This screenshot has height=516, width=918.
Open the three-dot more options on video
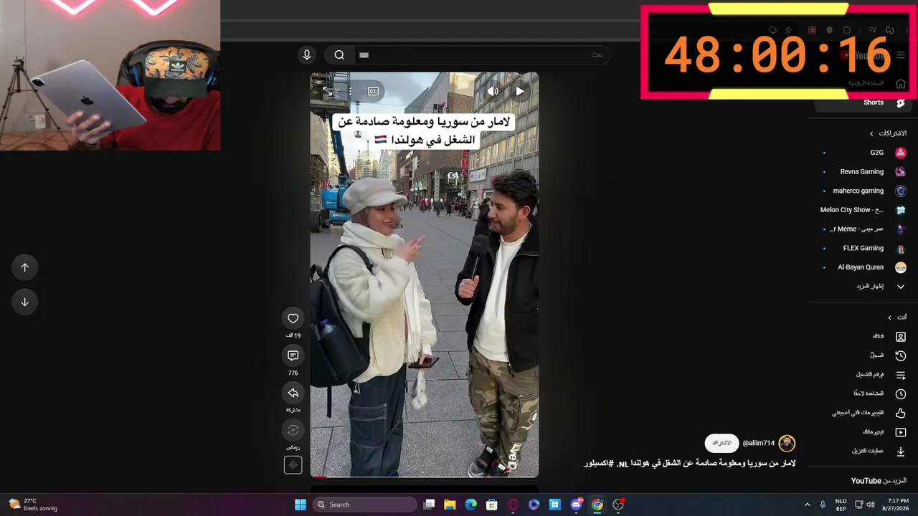350,91
